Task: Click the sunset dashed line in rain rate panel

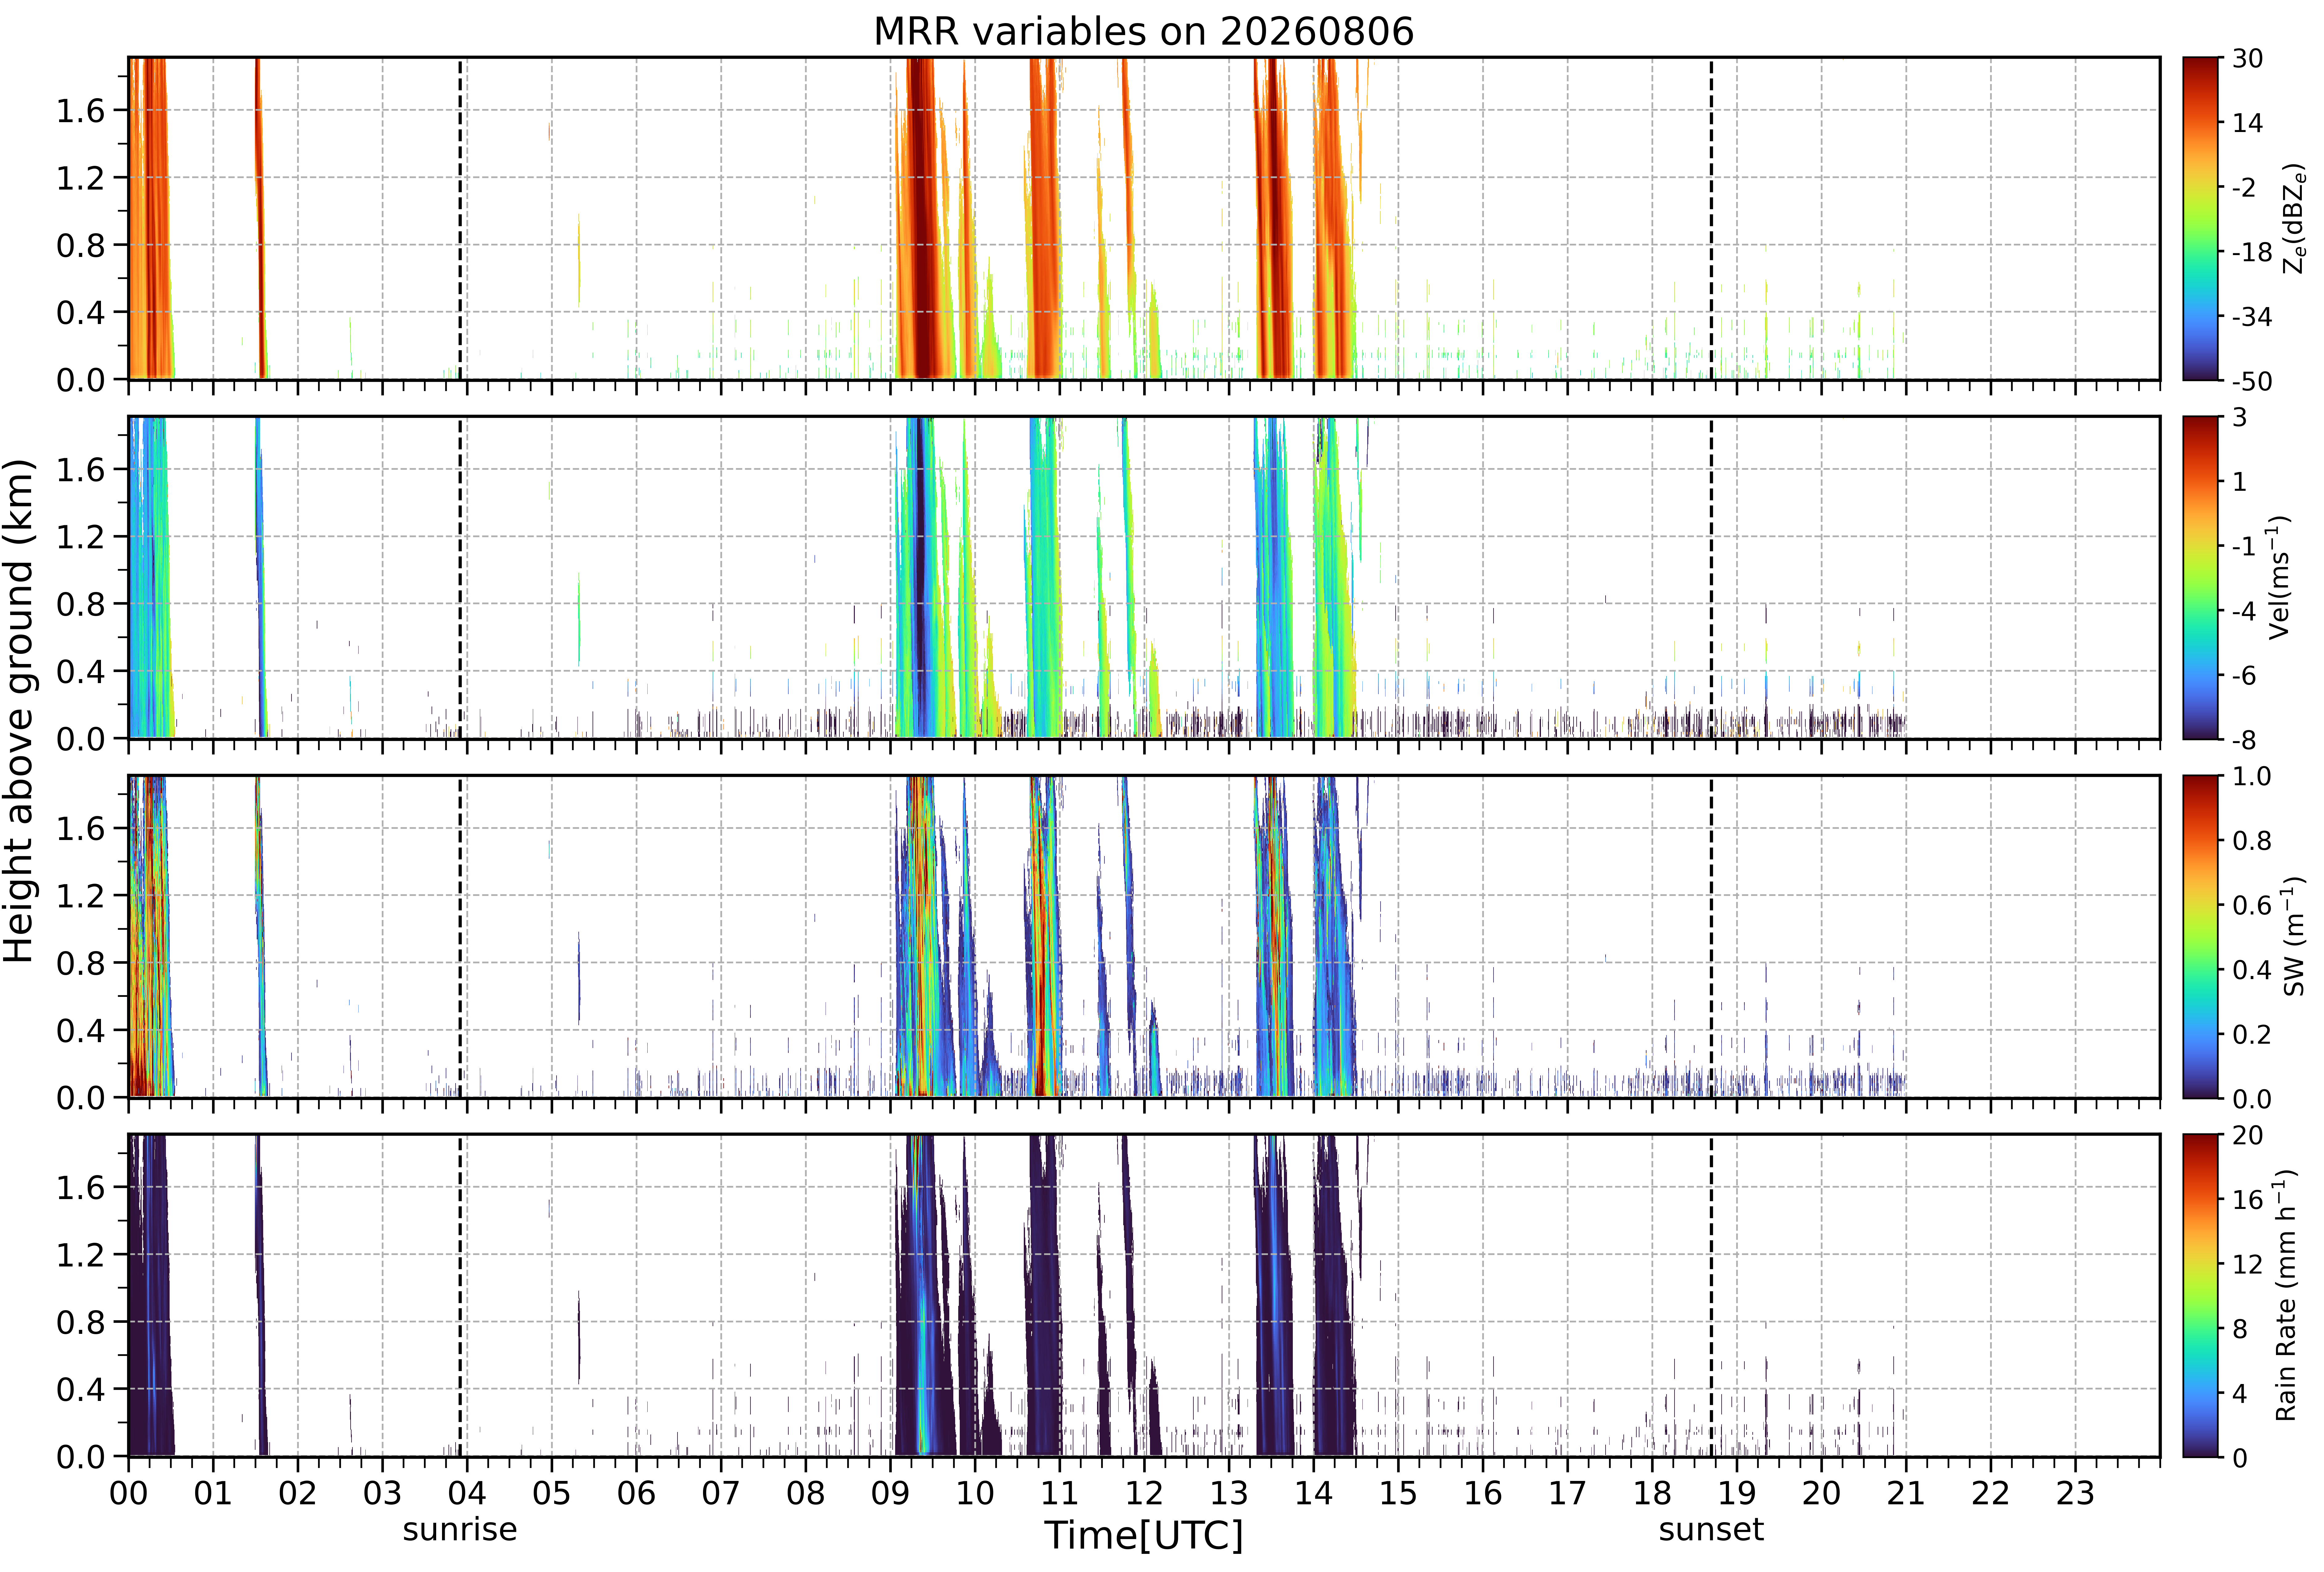Action: (x=1711, y=1295)
